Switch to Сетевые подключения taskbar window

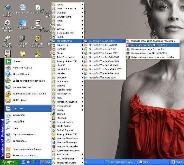click(121, 162)
